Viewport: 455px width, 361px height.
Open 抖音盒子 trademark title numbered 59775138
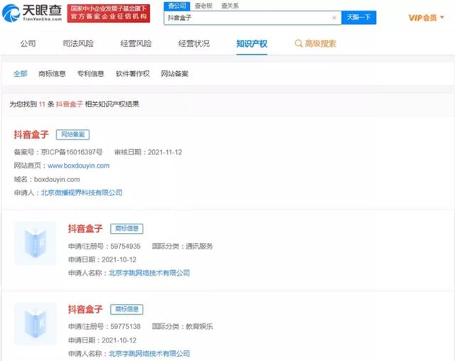pos(85,309)
